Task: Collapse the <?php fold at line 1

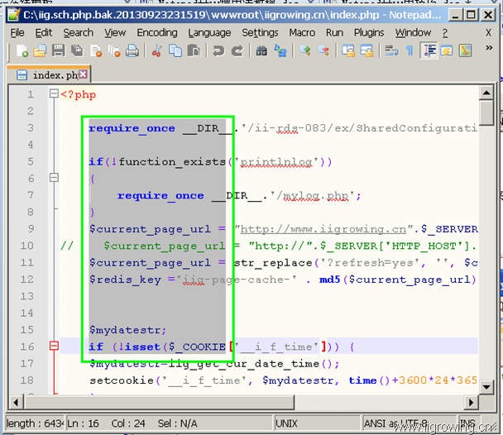Action: pyautogui.click(x=54, y=93)
